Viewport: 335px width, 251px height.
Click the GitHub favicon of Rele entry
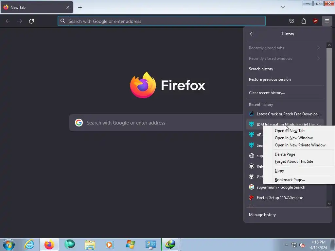pyautogui.click(x=252, y=166)
